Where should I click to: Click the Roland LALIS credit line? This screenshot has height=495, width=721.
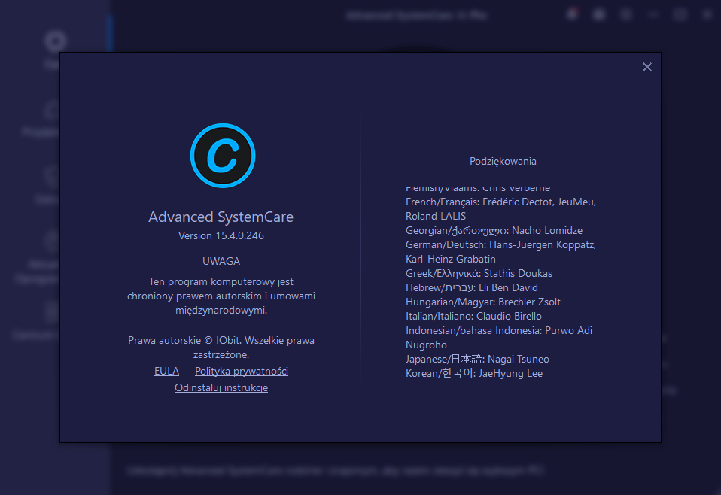tap(436, 216)
